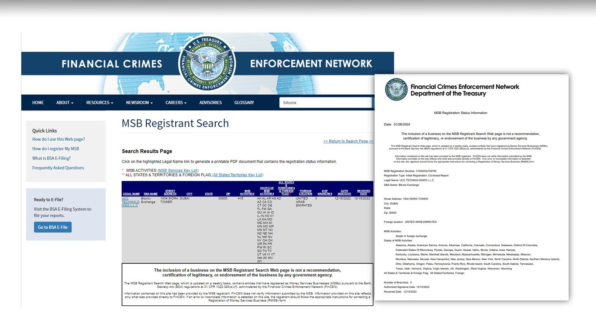Click the 'Quick Links' sidebar heading

[x=45, y=131]
